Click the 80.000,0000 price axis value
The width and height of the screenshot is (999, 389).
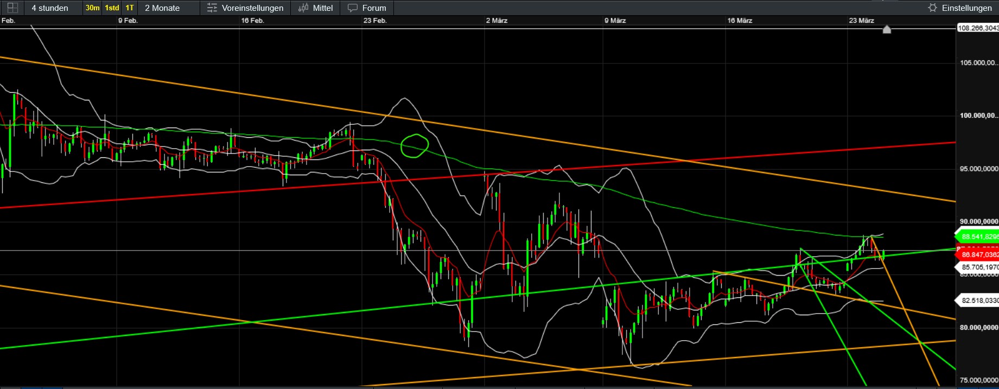(978, 327)
